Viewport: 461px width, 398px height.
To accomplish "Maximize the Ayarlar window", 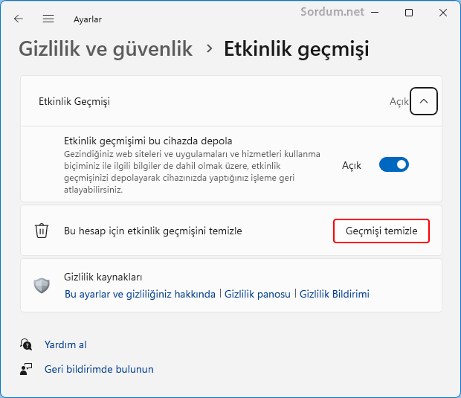I will point(409,13).
